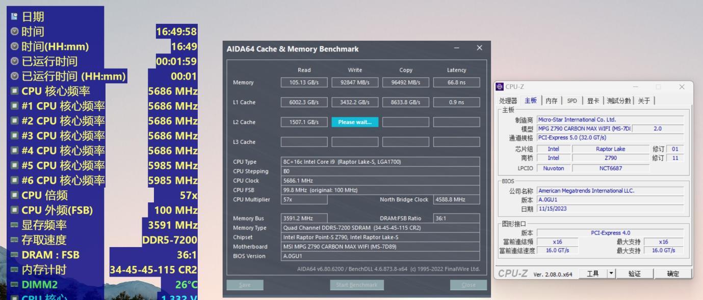Screen dimensions: 703x300
Task: Click the icon beside the 日期 row
Action: [14, 17]
